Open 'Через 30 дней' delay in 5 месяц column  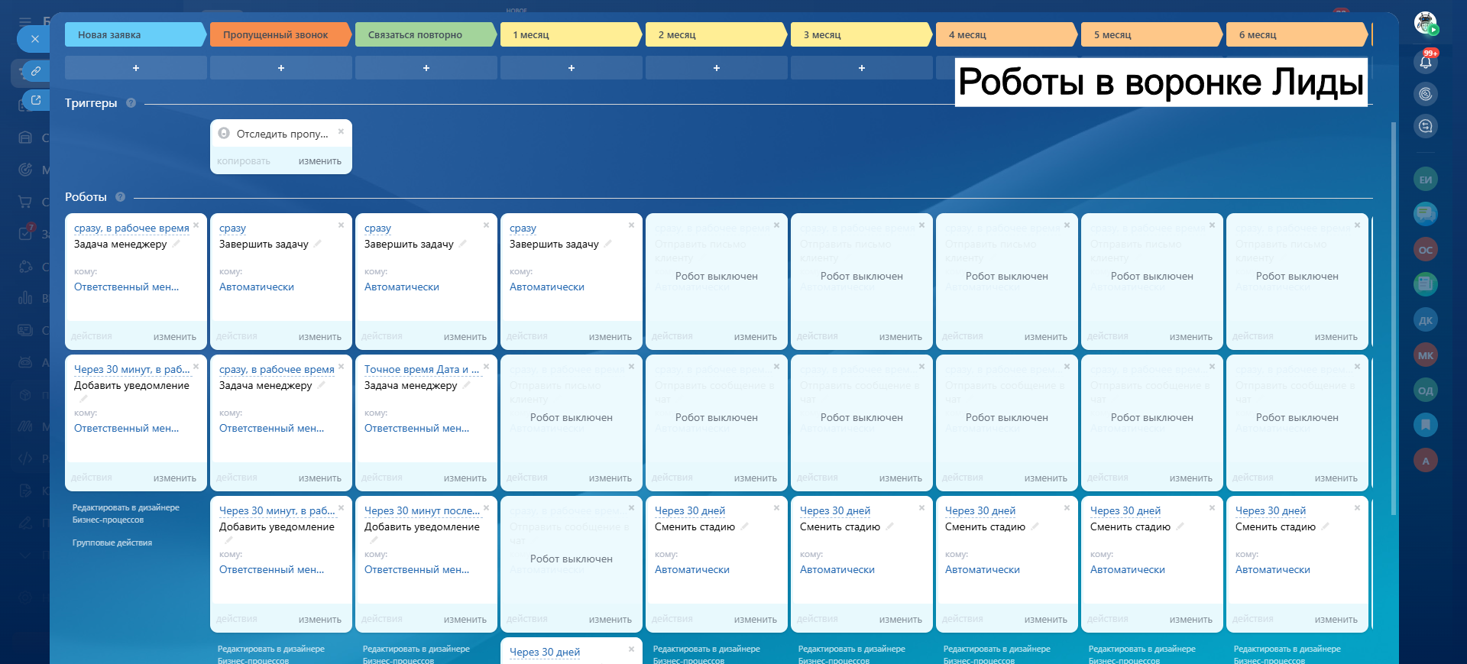click(1125, 511)
